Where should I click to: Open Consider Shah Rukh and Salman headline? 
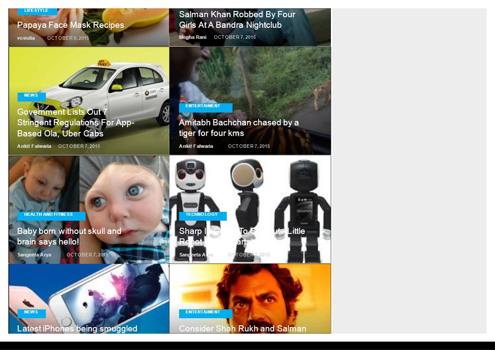[243, 328]
